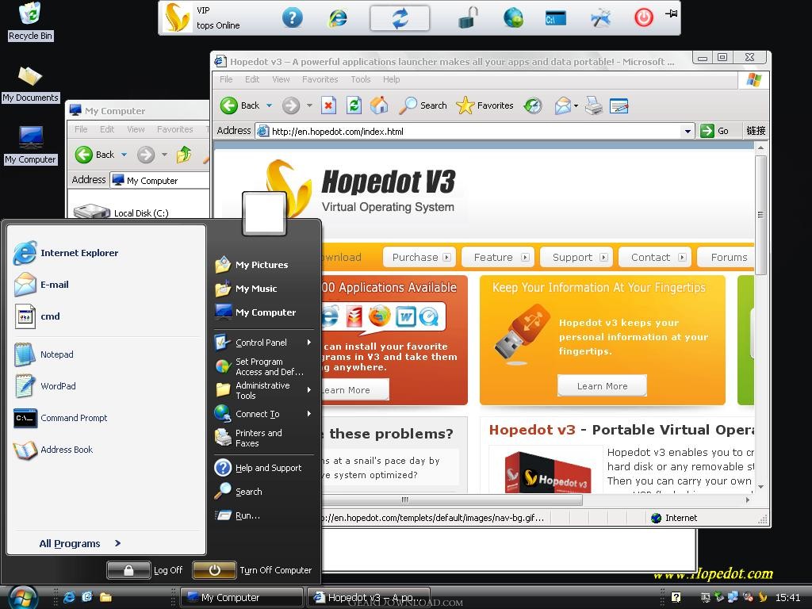Click the Hopedot toolbar Internet Explorer icon

338,18
